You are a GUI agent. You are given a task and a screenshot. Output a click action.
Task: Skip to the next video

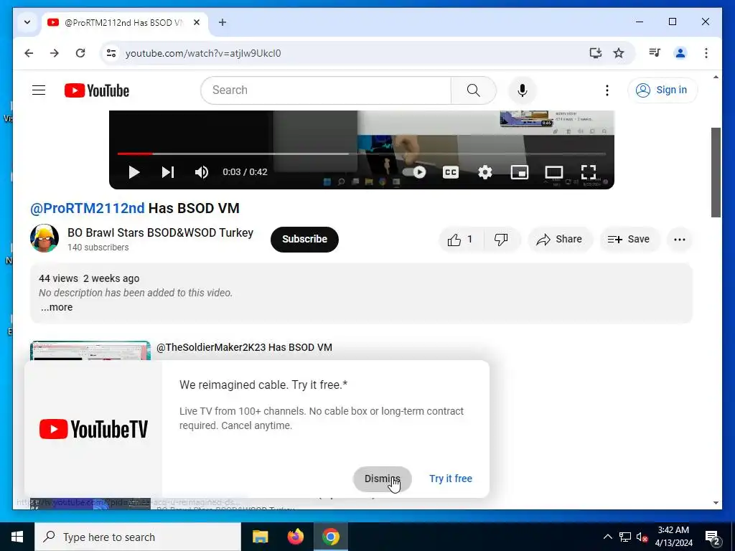[x=168, y=172]
